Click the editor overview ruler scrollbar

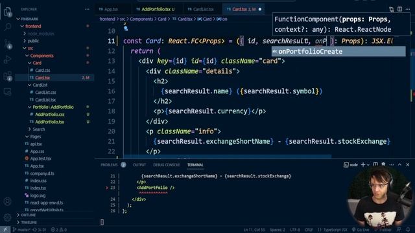point(413,90)
